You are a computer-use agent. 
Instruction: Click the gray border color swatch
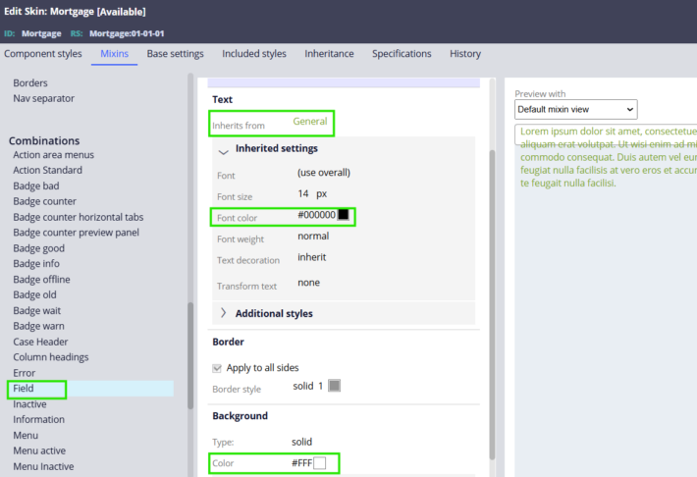pos(335,386)
